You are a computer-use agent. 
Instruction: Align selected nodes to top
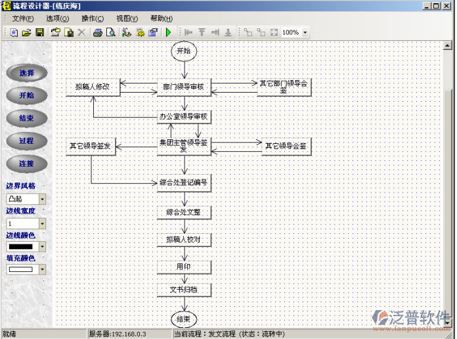[202, 32]
